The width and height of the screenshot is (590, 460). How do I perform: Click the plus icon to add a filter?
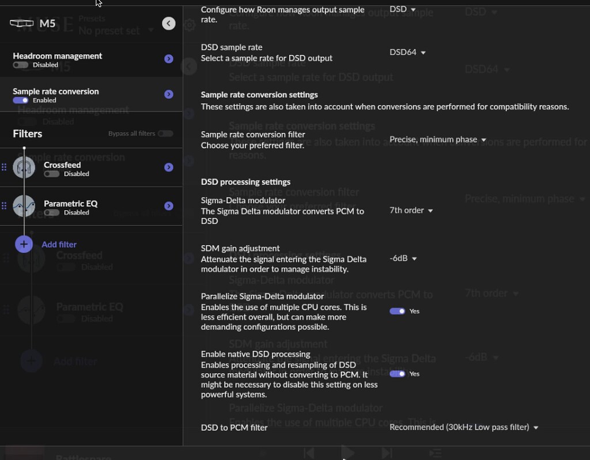coord(24,244)
